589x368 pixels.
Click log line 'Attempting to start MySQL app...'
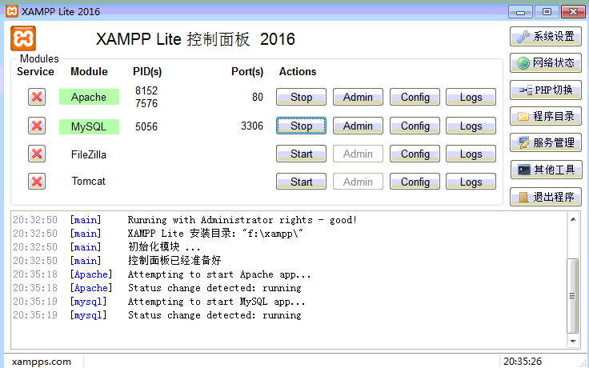(216, 302)
